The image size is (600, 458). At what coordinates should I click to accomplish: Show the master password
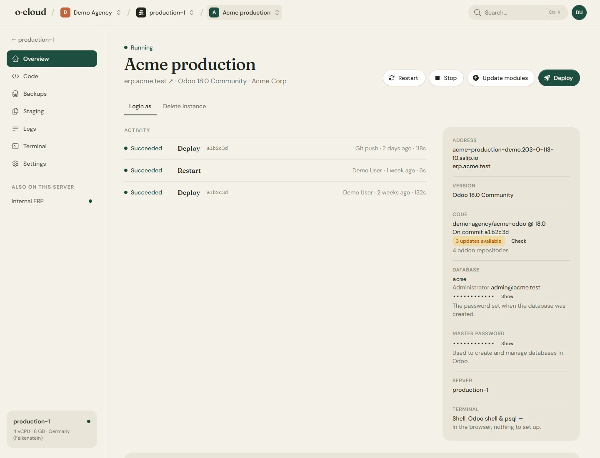507,343
